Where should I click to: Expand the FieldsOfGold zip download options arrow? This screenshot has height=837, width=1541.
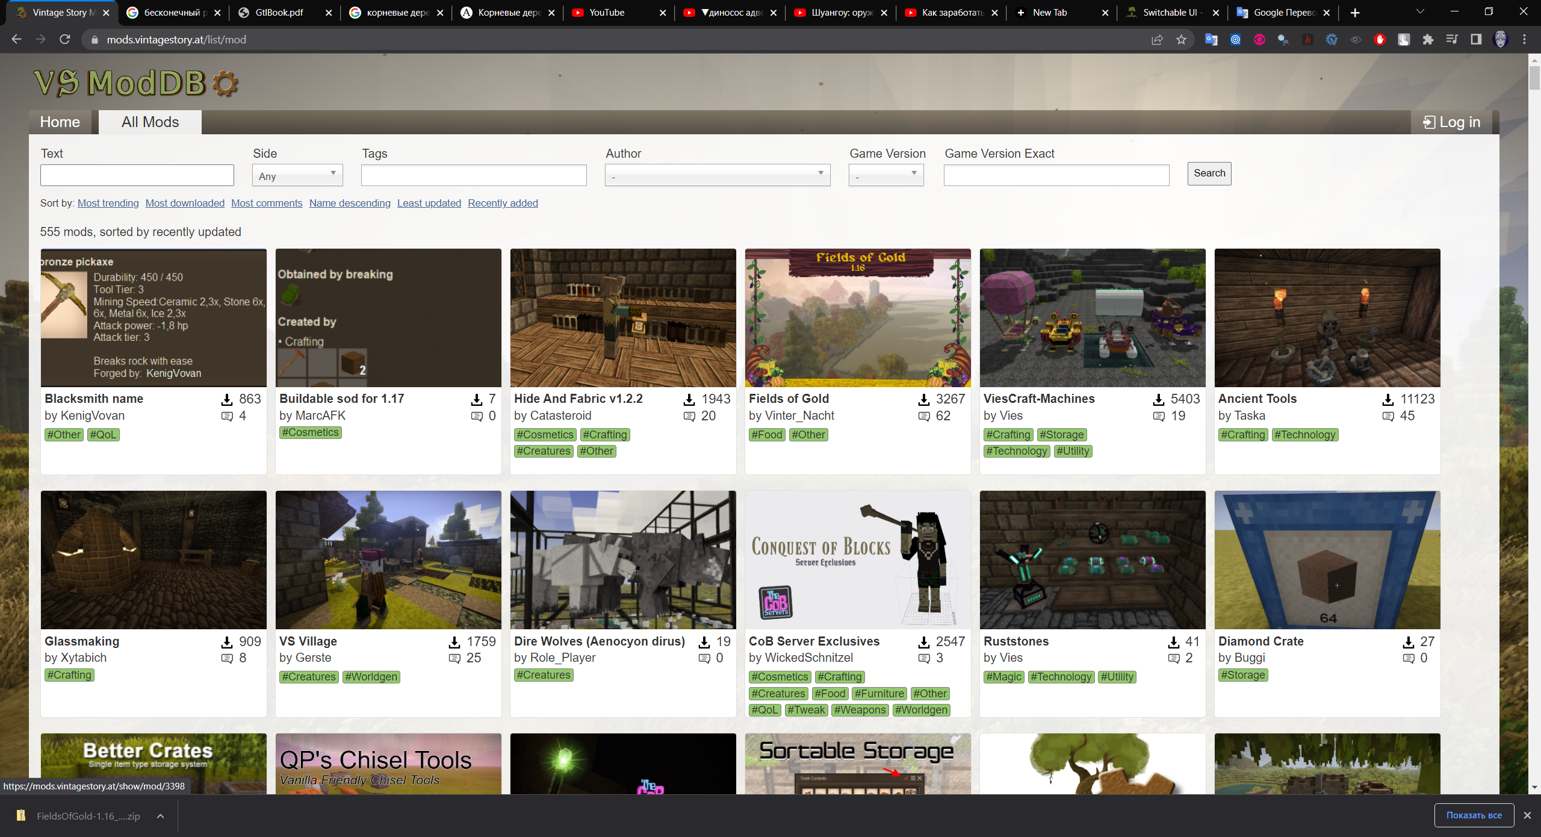[x=161, y=816]
